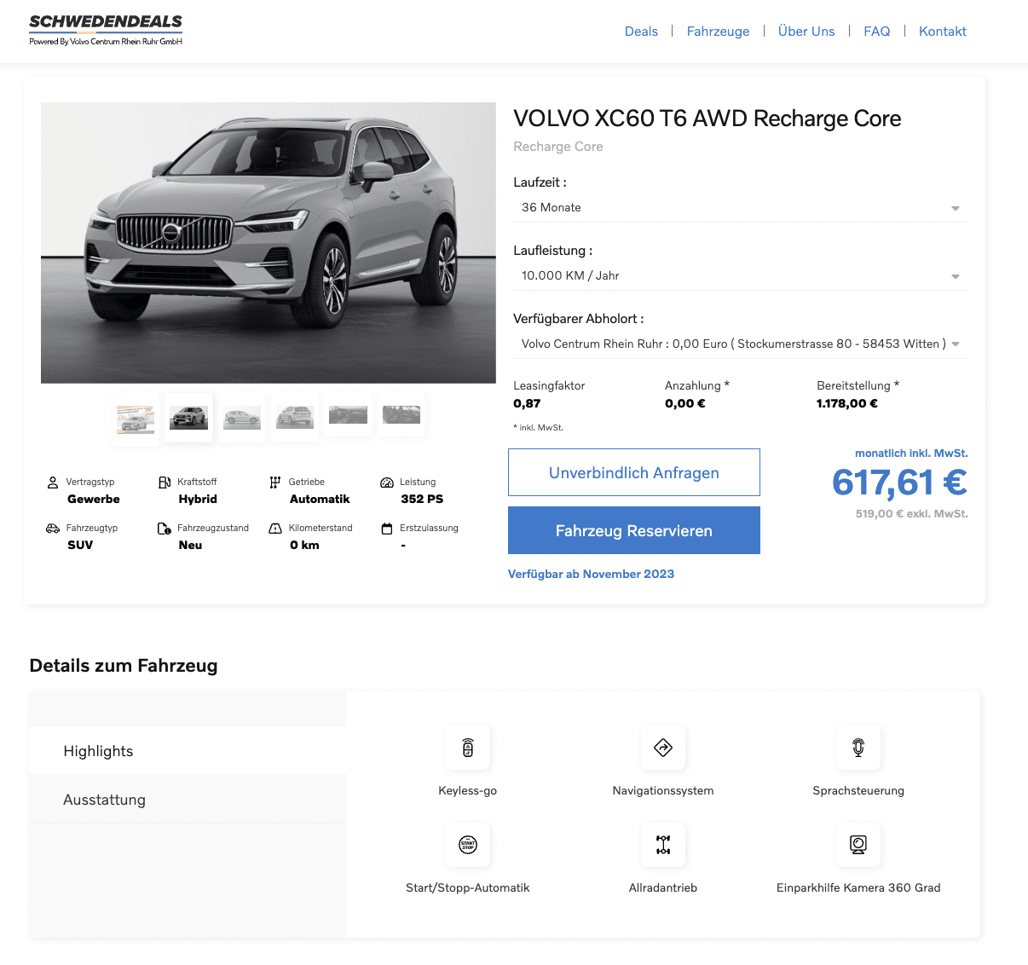Click the monatlich inkl. MwSt. label

(x=911, y=454)
